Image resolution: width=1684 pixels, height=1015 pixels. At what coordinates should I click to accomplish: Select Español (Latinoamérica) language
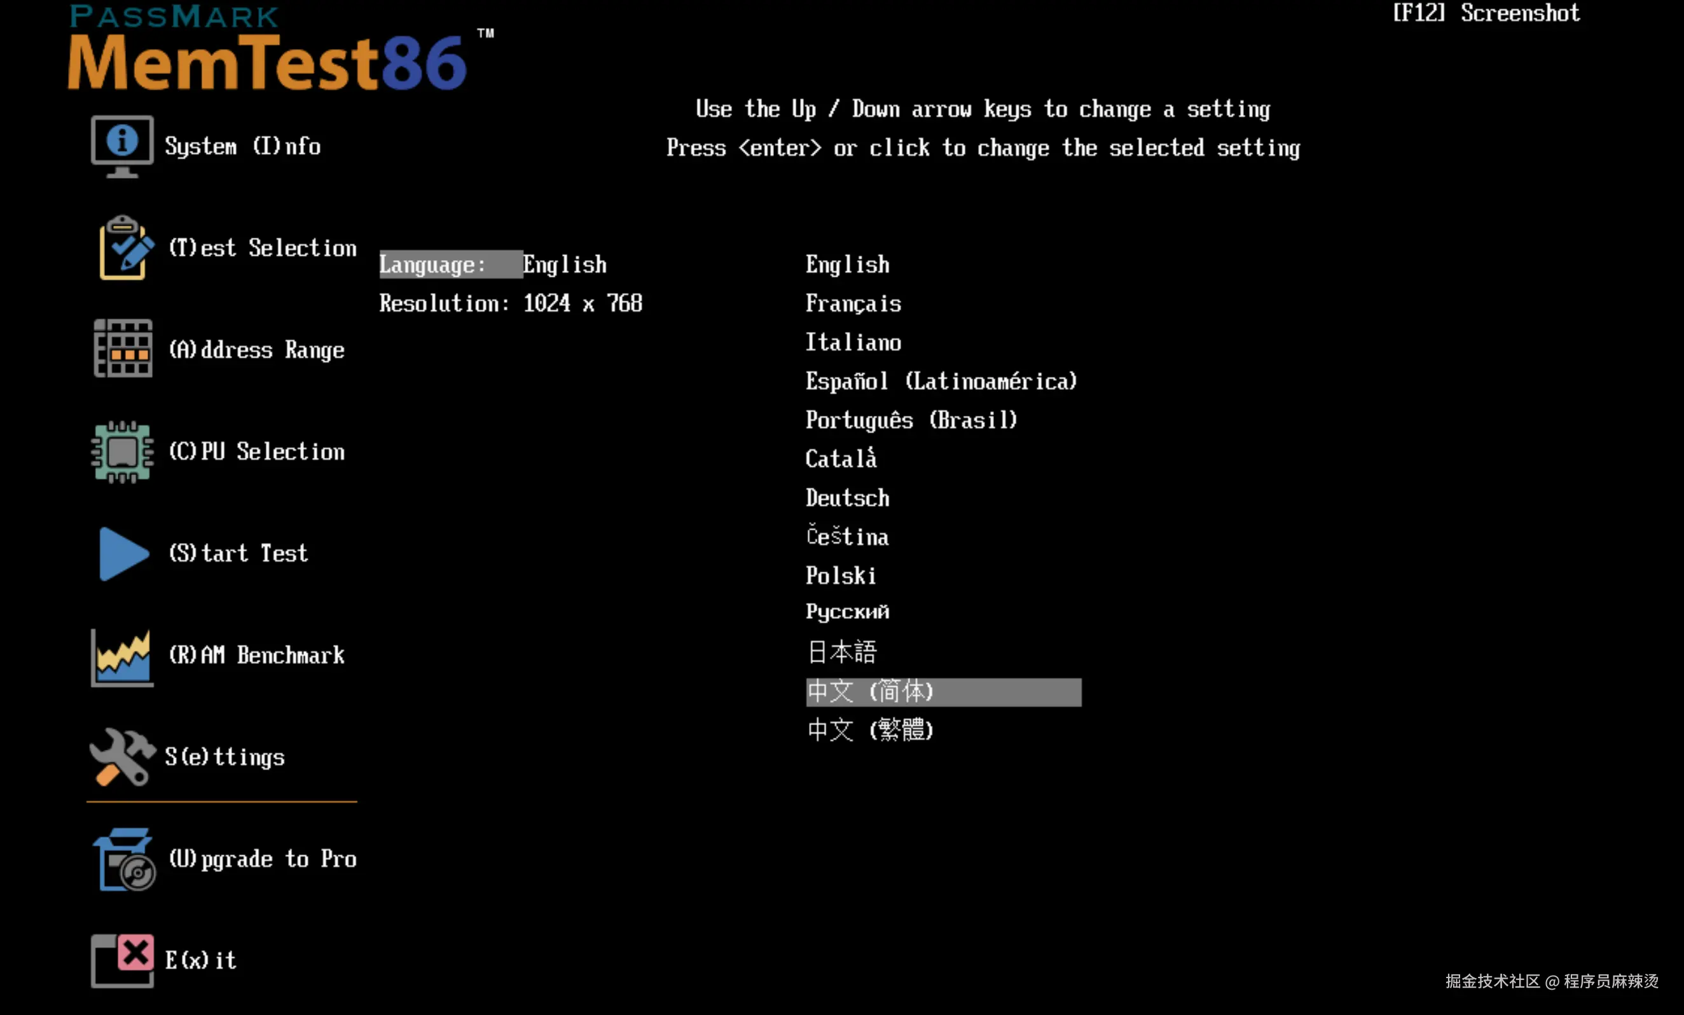941,382
